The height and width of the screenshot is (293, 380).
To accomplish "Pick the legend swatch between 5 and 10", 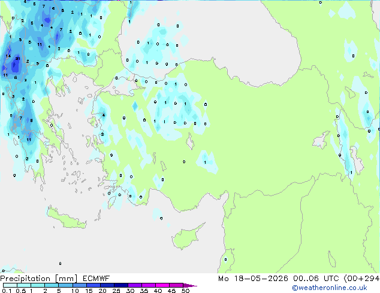I will click(x=65, y=285).
